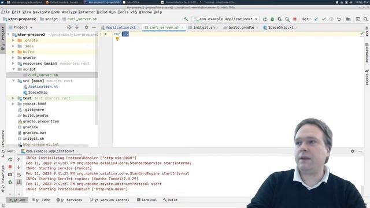Close the curl_server.sh tab
Viewport: 370px width, 208px height.
(x=183, y=28)
